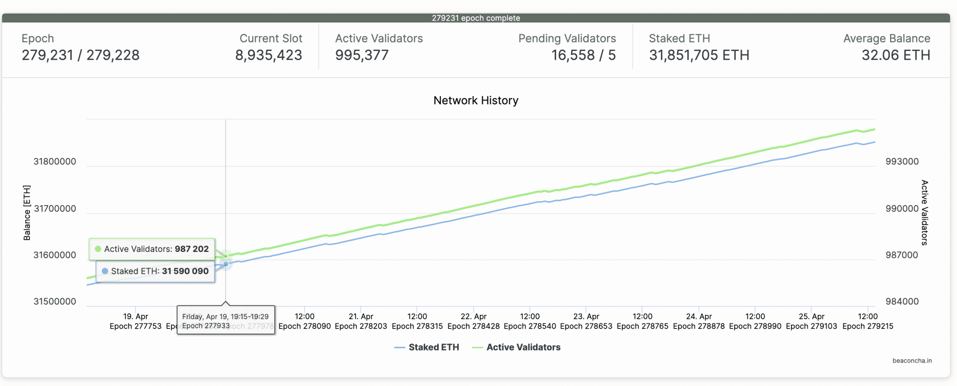The width and height of the screenshot is (957, 386).
Task: Click the 987000 validators axis tick
Action: click(x=902, y=255)
